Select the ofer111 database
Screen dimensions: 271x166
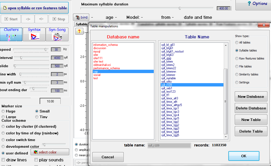click(98, 58)
